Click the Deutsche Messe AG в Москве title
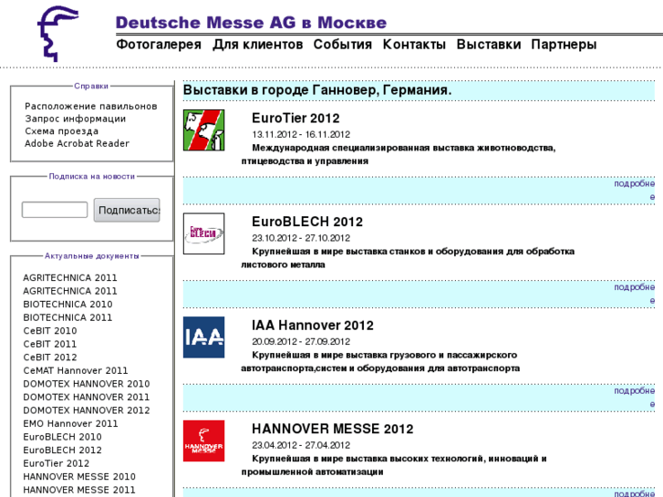663x497 pixels. click(251, 23)
